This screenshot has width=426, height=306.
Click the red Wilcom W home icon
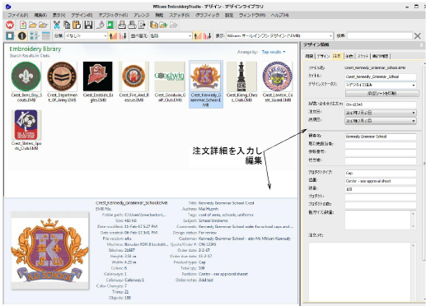tap(10, 25)
